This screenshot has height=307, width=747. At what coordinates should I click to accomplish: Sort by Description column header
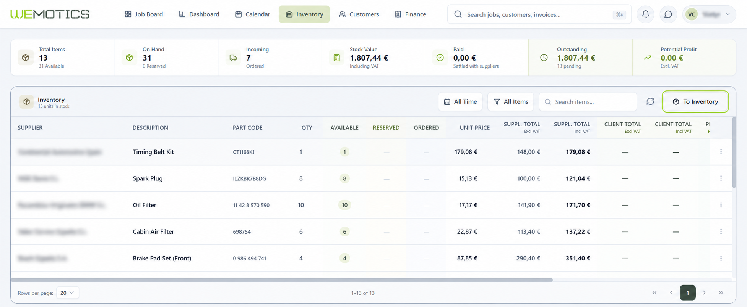[x=150, y=128]
